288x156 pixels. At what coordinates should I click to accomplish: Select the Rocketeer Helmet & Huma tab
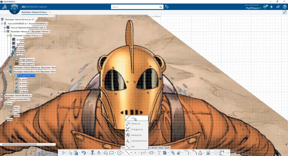pyautogui.click(x=34, y=12)
